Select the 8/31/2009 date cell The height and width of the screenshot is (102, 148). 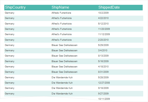coord(103,72)
